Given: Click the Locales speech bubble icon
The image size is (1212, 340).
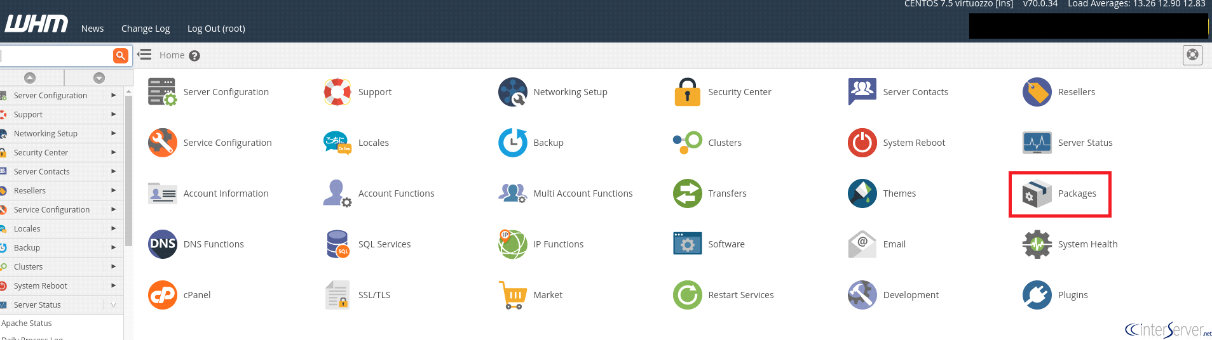Looking at the screenshot, I should pos(337,143).
